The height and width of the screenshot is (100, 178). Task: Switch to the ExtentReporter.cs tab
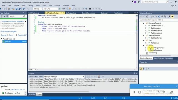(x=88, y=13)
